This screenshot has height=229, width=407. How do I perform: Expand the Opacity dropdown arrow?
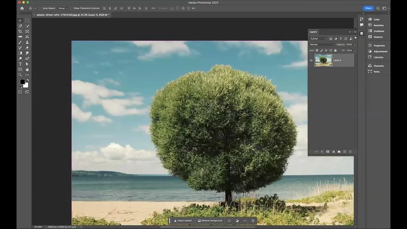coord(355,44)
